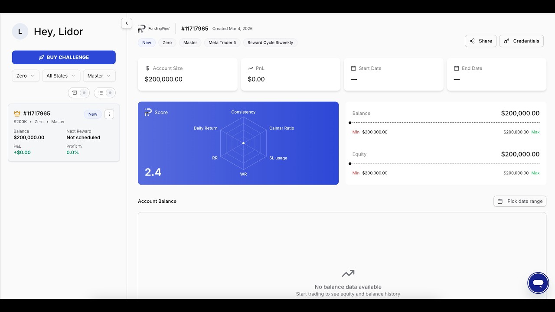Click the trend icon beside PnL
The height and width of the screenshot is (312, 555).
tap(251, 68)
